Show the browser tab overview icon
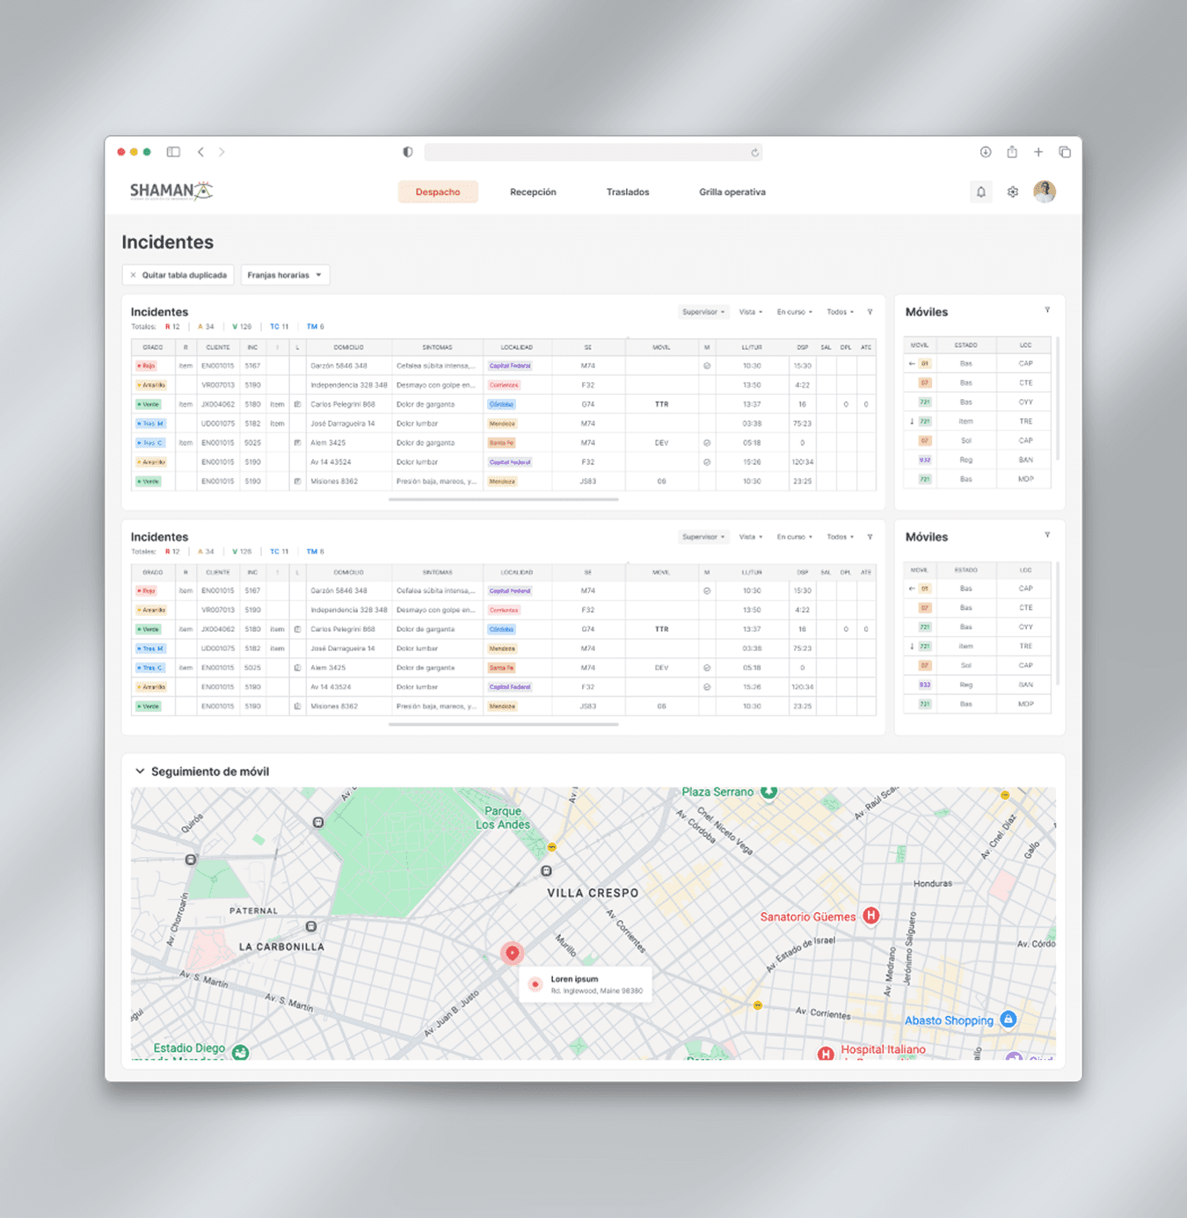Screen dimensions: 1187x1218 (x=1065, y=152)
